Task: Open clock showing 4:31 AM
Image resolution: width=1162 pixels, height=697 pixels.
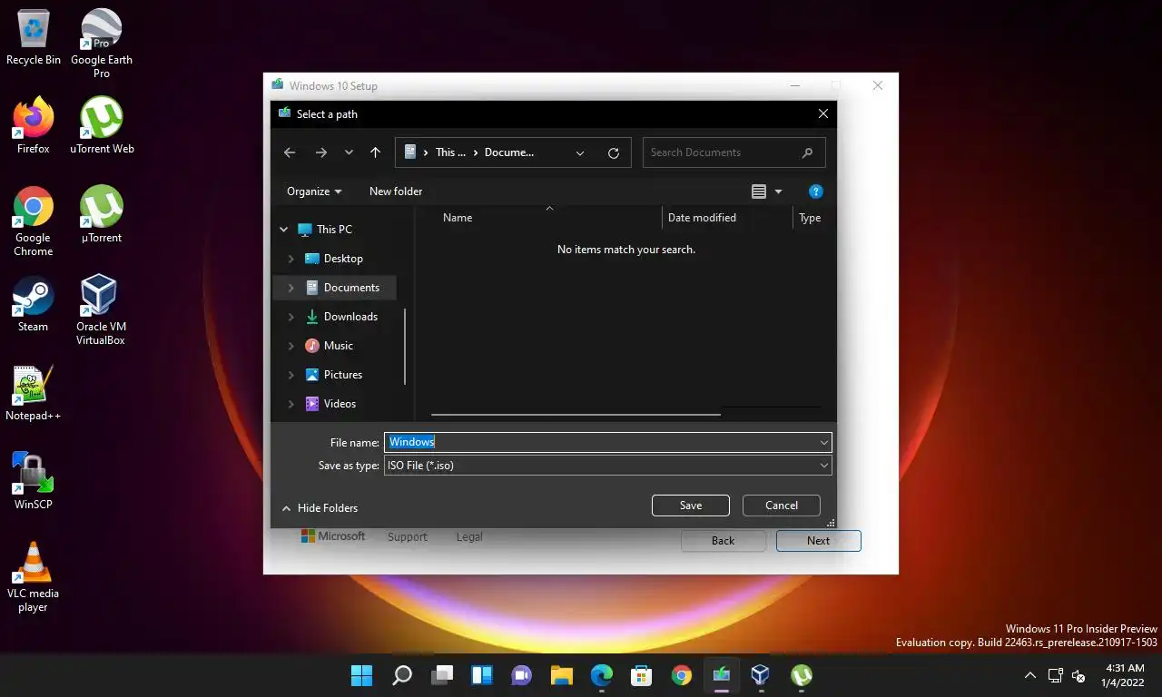Action: click(1125, 675)
